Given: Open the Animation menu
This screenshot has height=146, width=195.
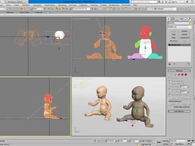Looking at the screenshot, I should coord(37,5).
